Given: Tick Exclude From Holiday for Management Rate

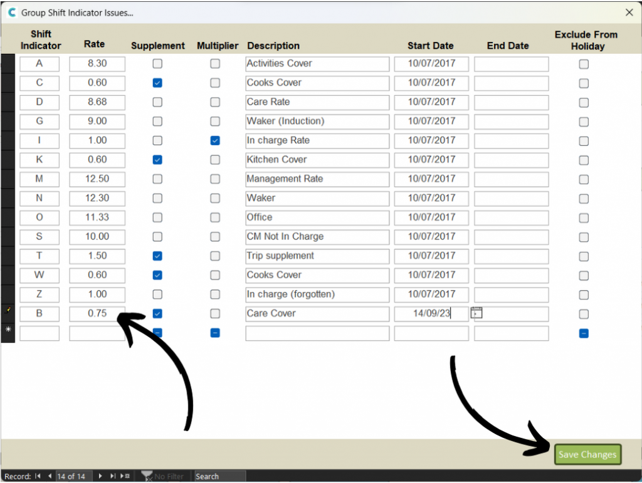Looking at the screenshot, I should (x=584, y=180).
